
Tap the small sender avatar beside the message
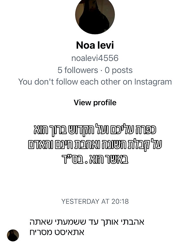coord(13,235)
